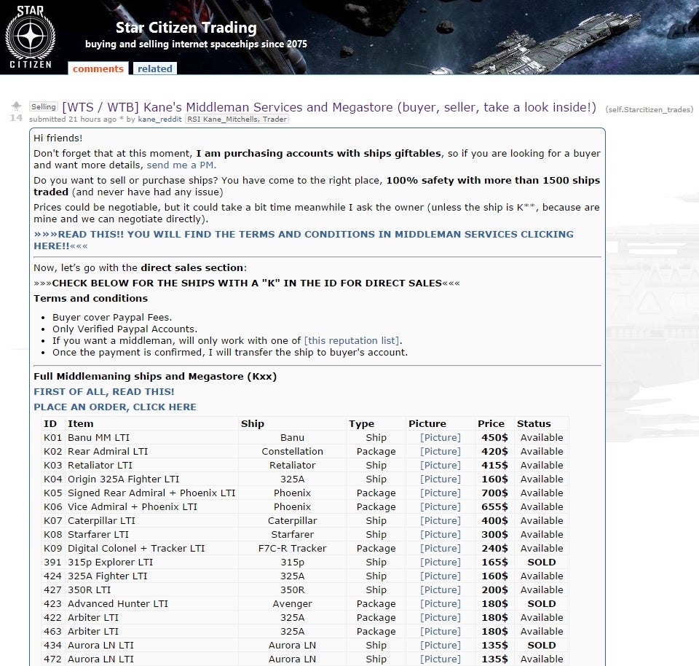The image size is (699, 666).
Task: Open kane_reddit user profile
Action: pyautogui.click(x=160, y=120)
